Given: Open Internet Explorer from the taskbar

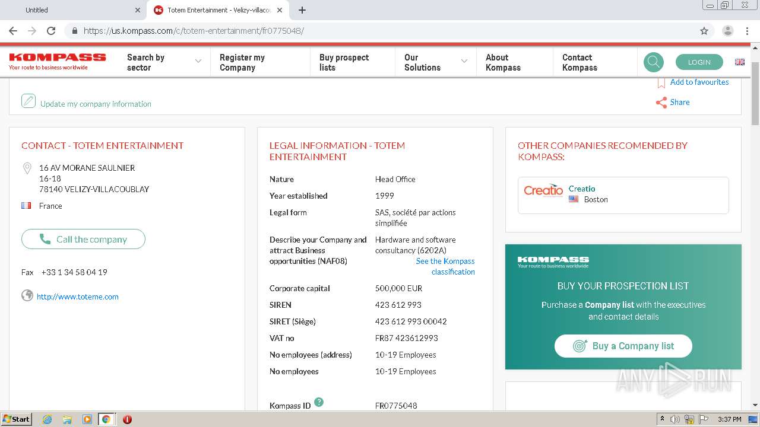Looking at the screenshot, I should 47,419.
